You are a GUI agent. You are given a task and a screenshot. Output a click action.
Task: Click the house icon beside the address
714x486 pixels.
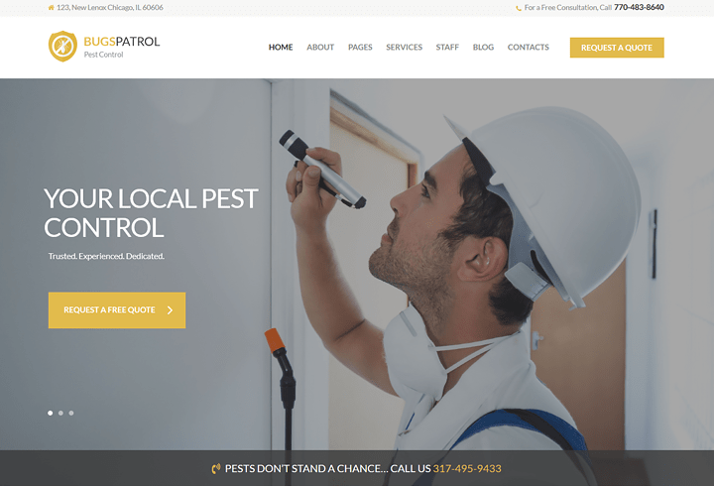[x=51, y=8]
